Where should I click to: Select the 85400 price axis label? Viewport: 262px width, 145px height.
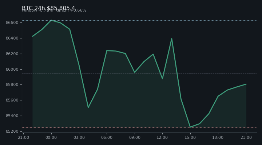(12, 116)
